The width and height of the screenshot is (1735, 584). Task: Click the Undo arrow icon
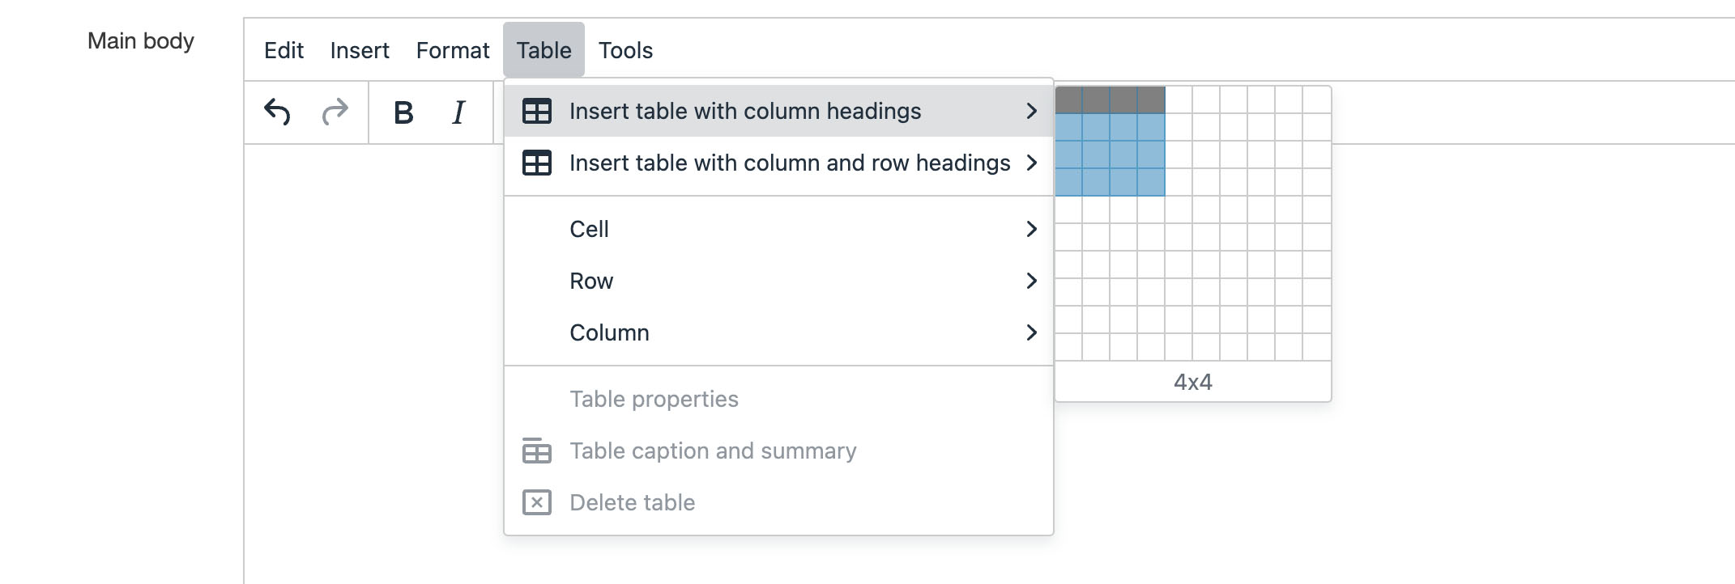[277, 112]
